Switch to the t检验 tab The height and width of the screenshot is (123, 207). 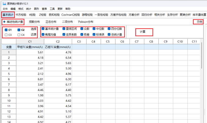click(32, 15)
